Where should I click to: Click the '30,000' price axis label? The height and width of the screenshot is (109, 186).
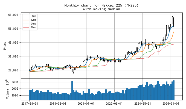coord(13,56)
